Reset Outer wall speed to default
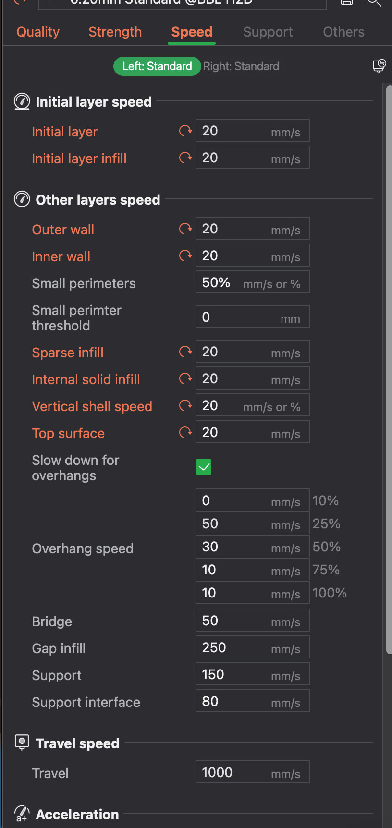392x828 pixels. 185,229
